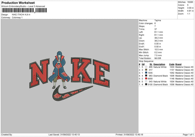The height and width of the screenshot is (137, 195).
Task: Select the olive swatch with 317 stitches
Action: pos(146,70)
